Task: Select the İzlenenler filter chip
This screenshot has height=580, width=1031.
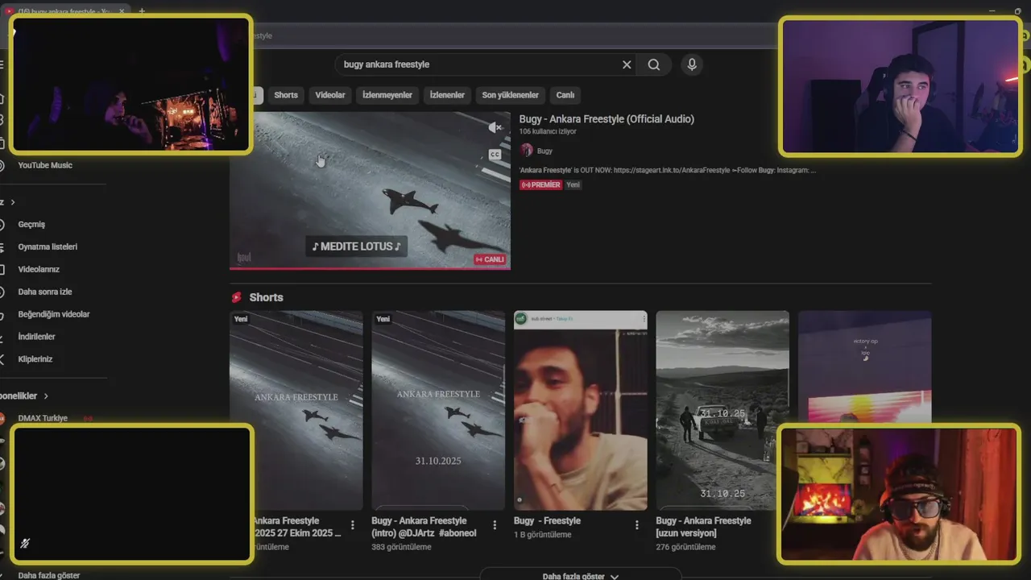Action: (447, 95)
